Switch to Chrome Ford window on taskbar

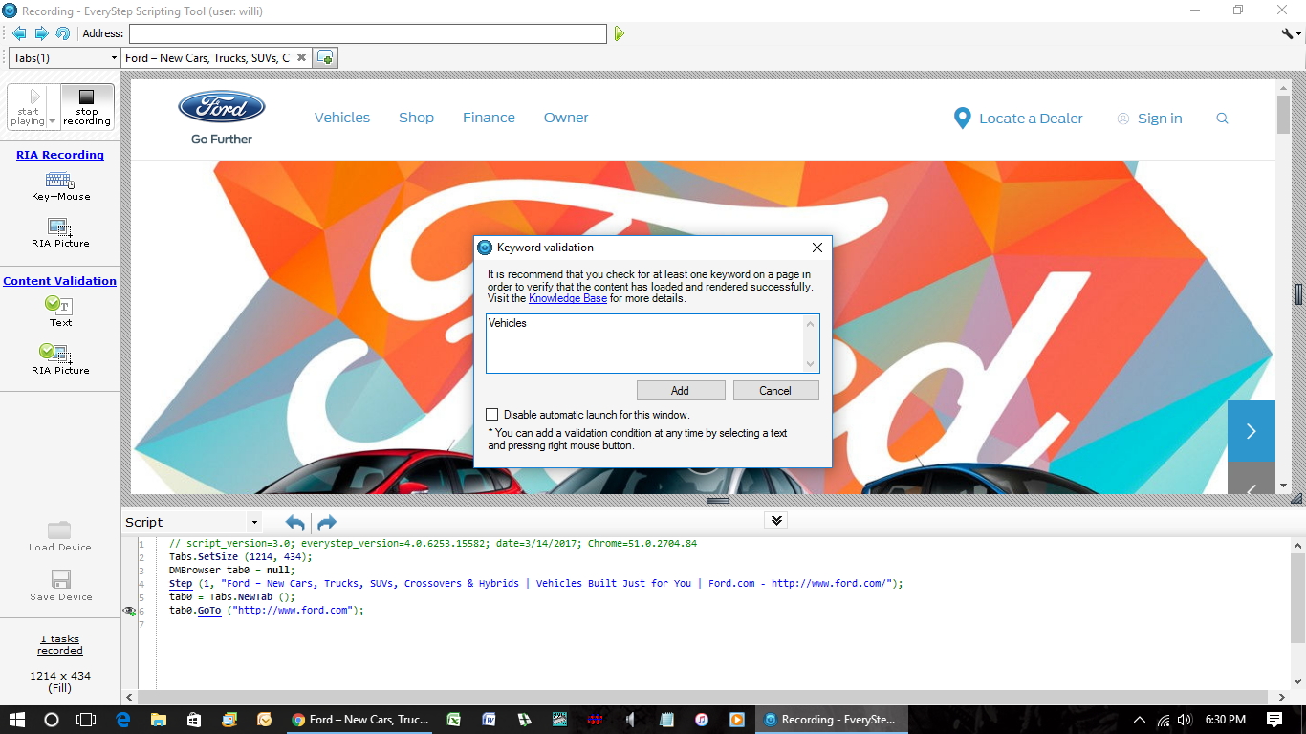pyautogui.click(x=360, y=720)
